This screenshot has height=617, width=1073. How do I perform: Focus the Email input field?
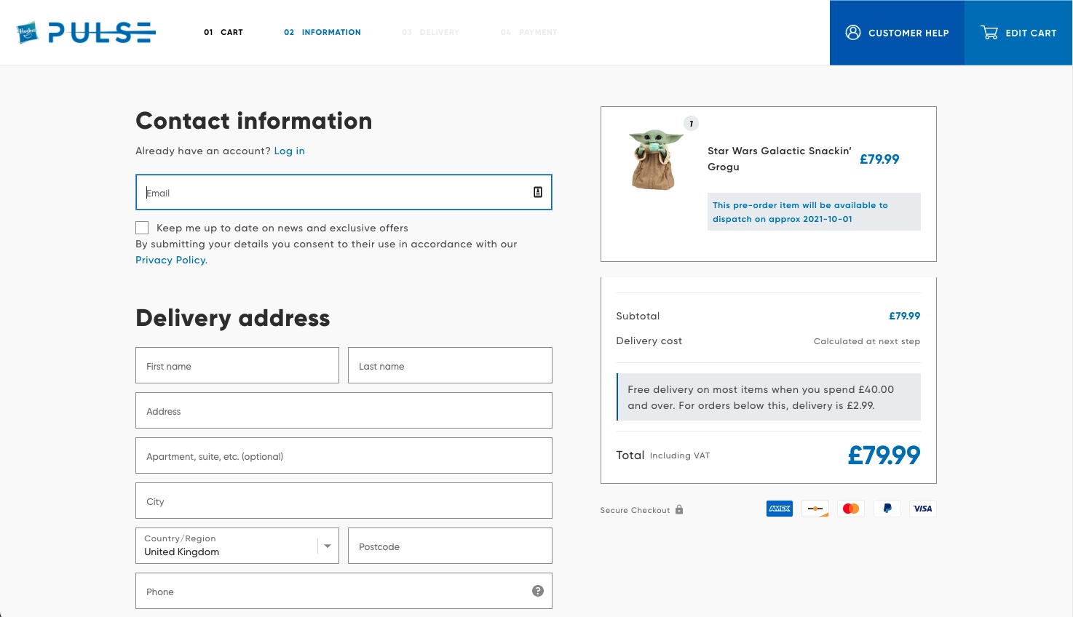point(344,192)
